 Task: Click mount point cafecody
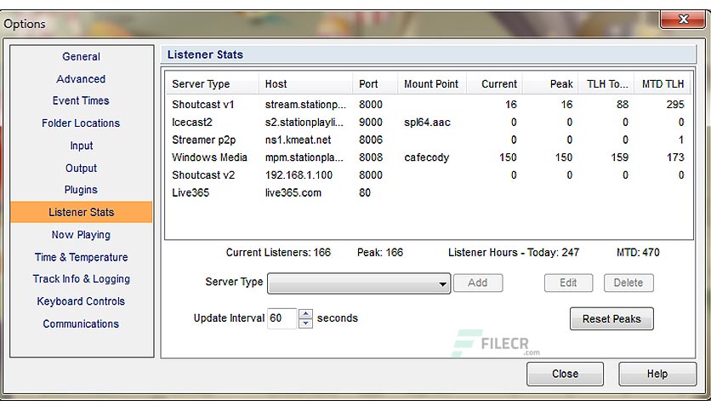point(426,157)
